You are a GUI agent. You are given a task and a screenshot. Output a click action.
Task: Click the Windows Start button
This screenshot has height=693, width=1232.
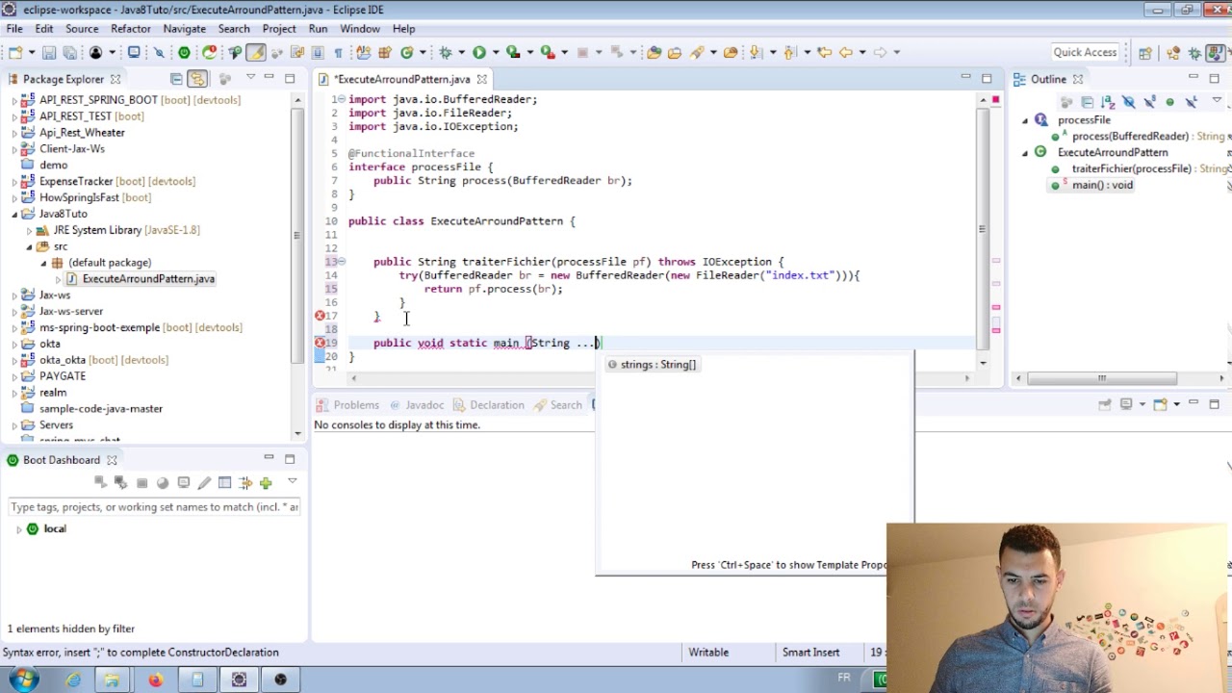coord(23,680)
